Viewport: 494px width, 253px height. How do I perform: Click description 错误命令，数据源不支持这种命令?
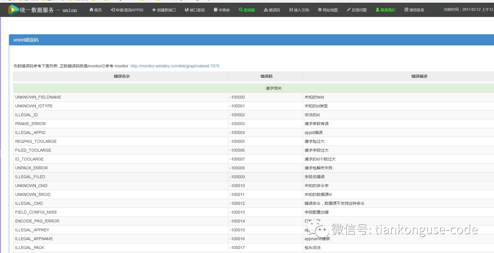(335, 203)
